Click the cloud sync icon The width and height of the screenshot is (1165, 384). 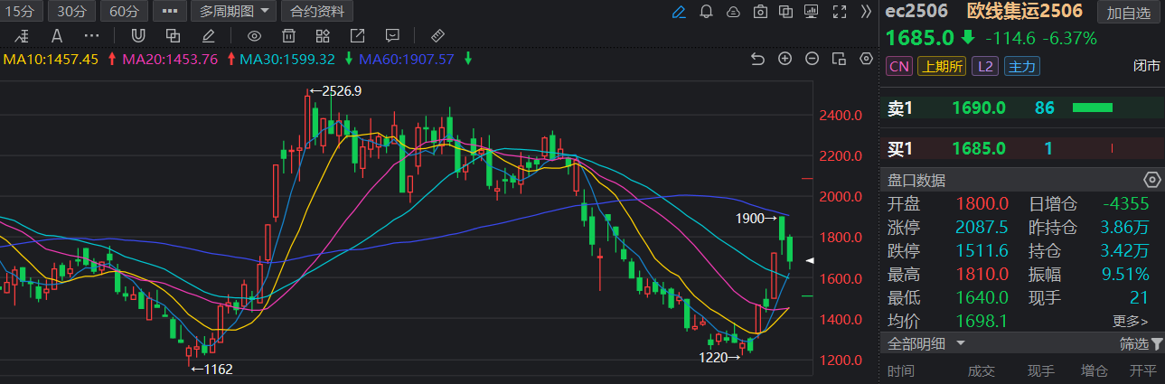pyautogui.click(x=734, y=12)
